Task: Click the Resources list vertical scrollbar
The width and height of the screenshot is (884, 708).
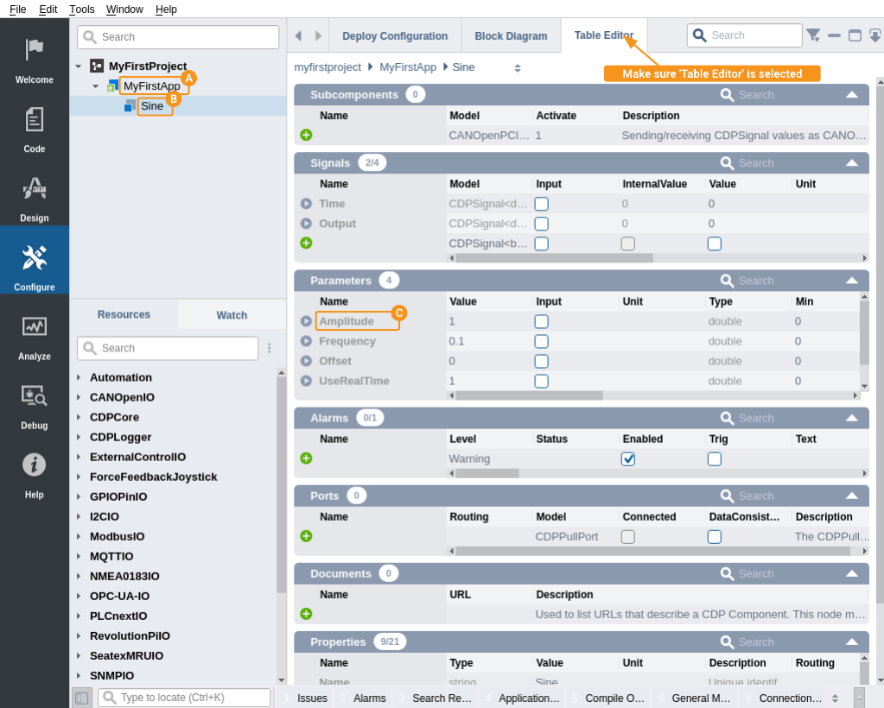Action: tap(282, 484)
